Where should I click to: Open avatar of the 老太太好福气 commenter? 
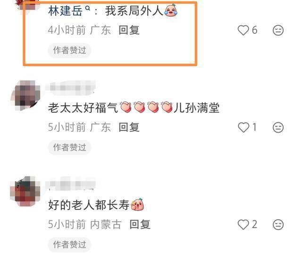26,95
